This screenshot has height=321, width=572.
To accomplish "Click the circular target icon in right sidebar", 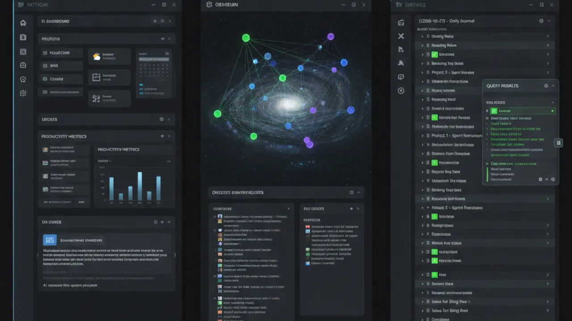I will pyautogui.click(x=401, y=91).
